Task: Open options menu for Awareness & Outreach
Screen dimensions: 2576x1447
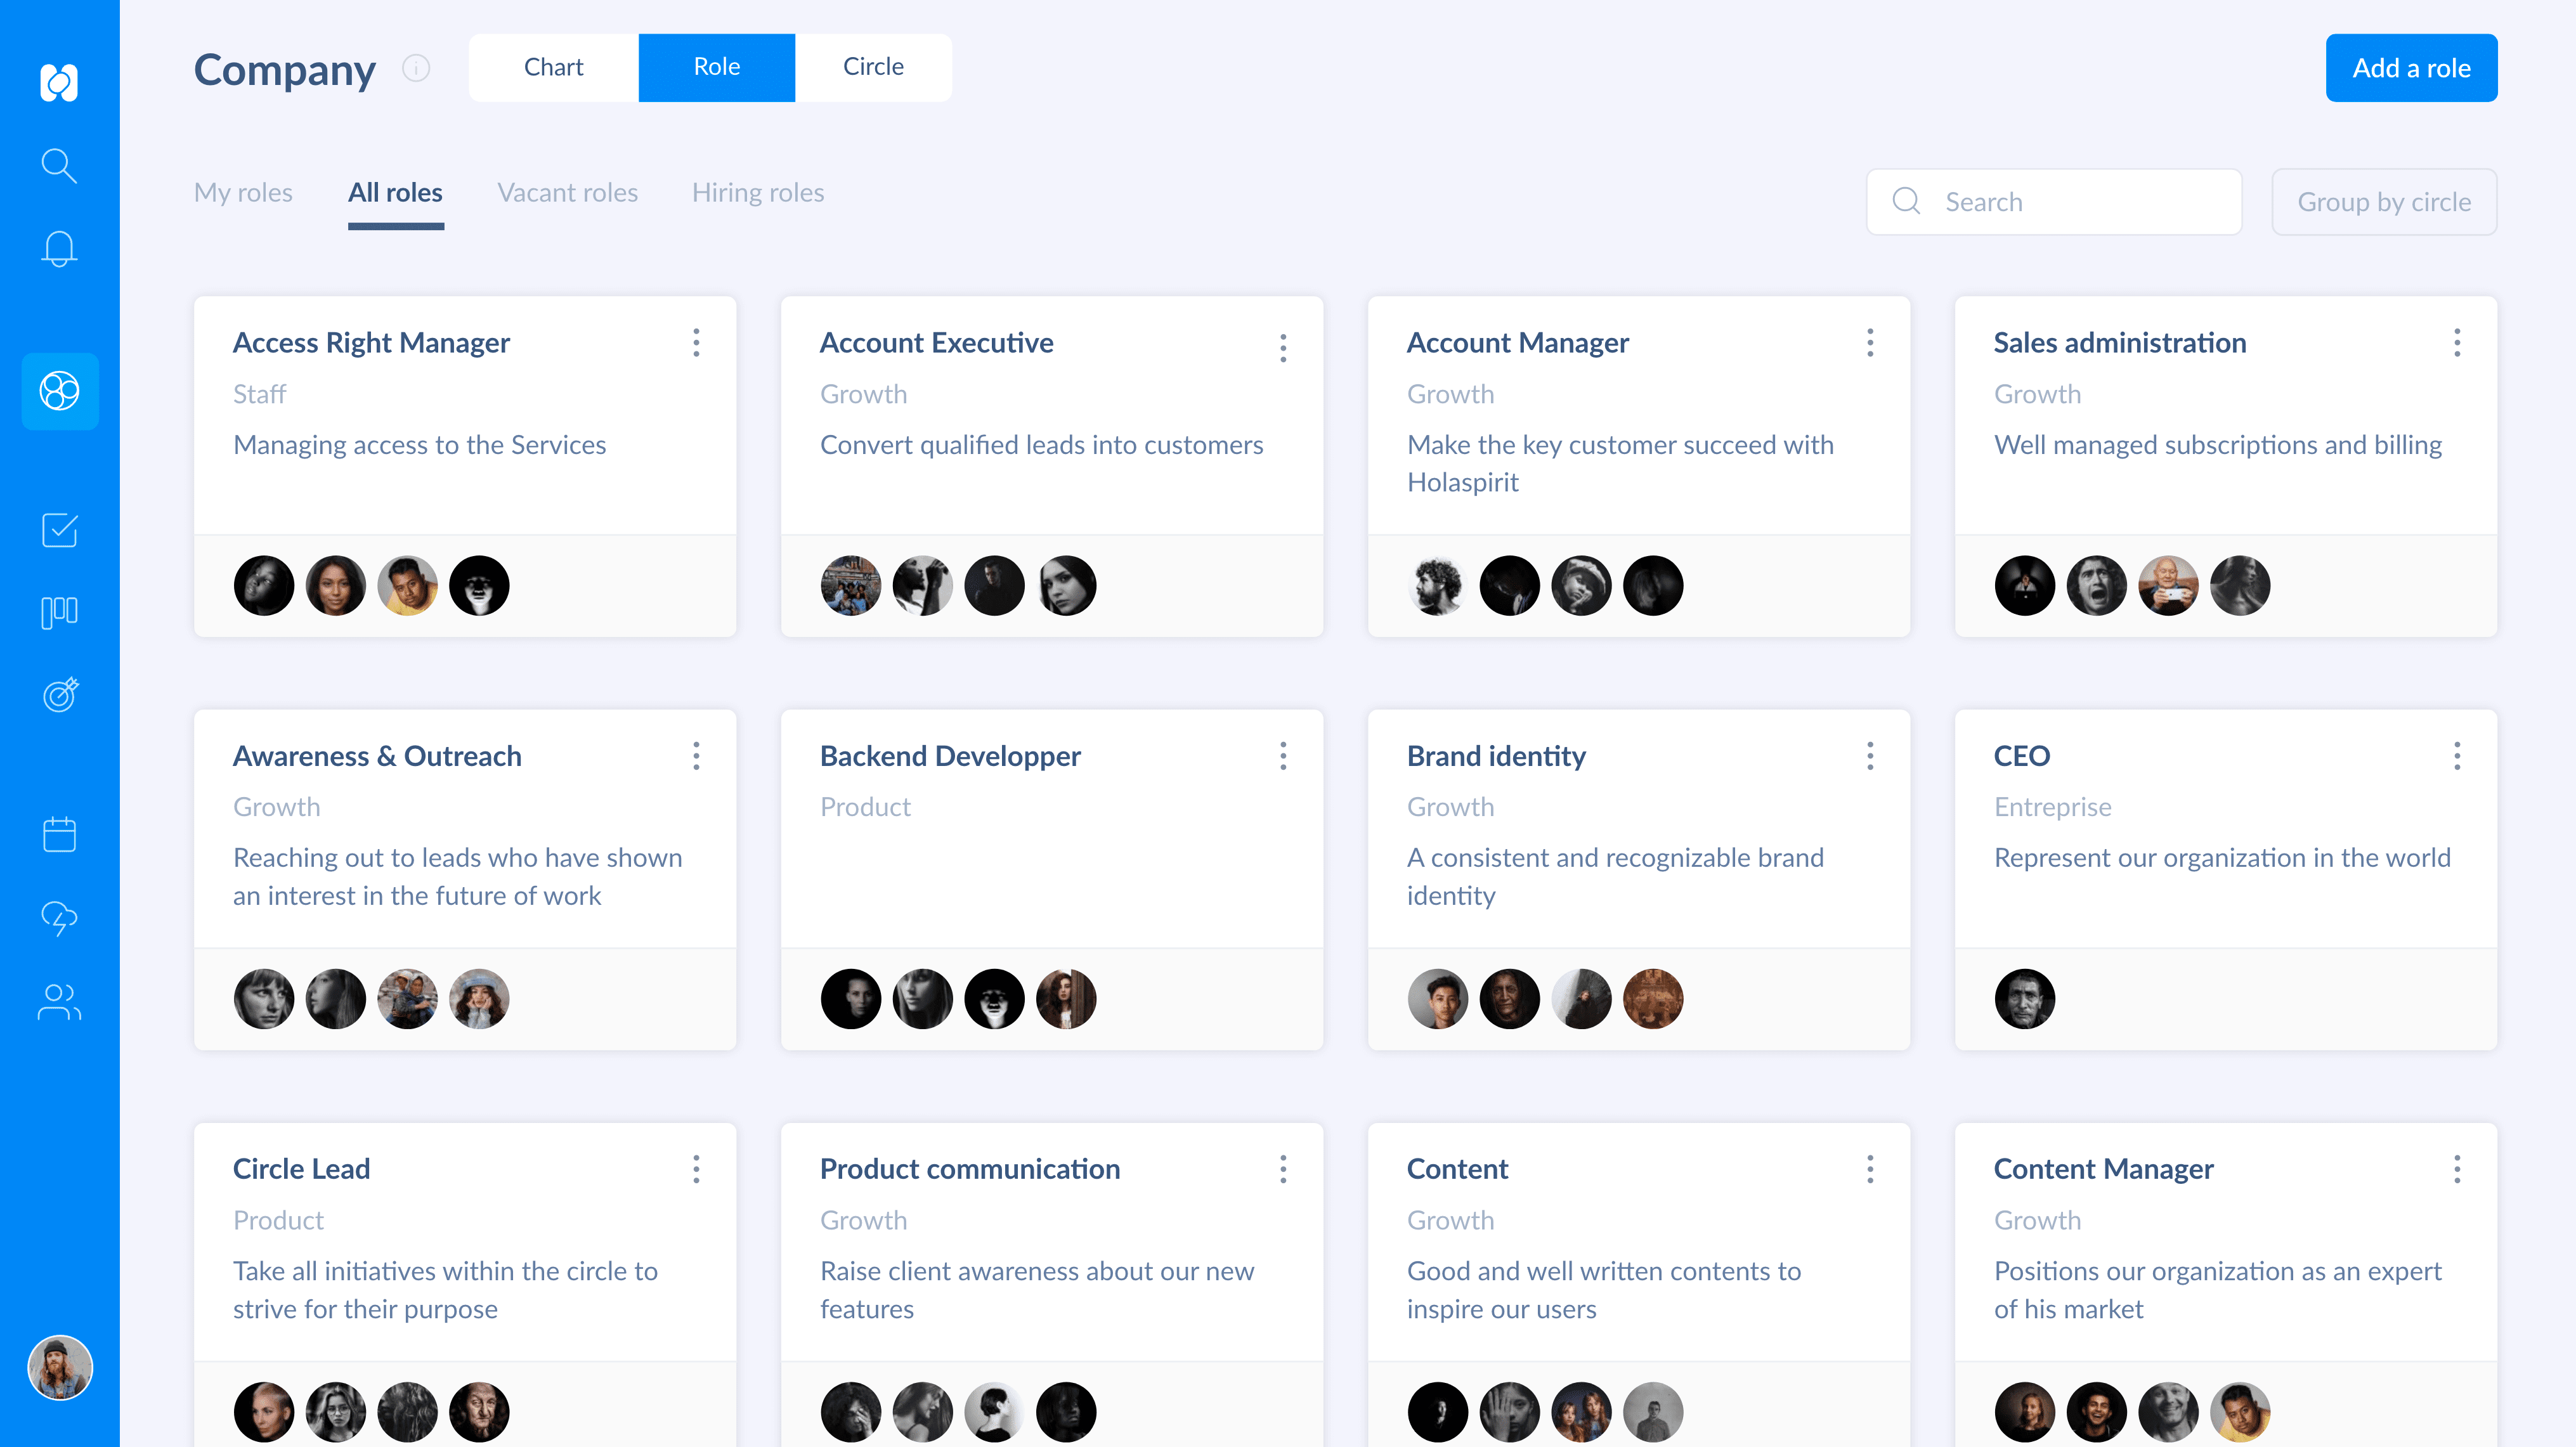Action: pos(696,756)
